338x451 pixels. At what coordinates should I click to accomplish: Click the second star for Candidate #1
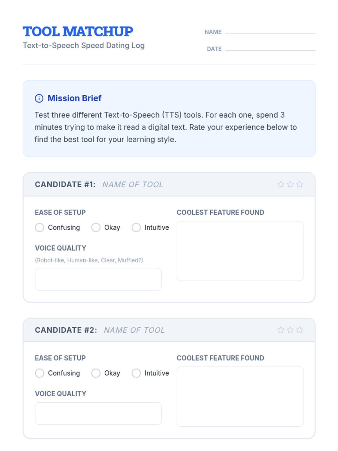click(290, 184)
